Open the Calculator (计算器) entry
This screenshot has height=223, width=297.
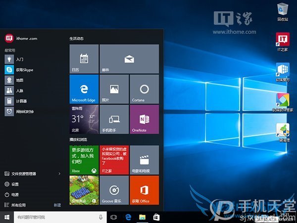(33, 101)
